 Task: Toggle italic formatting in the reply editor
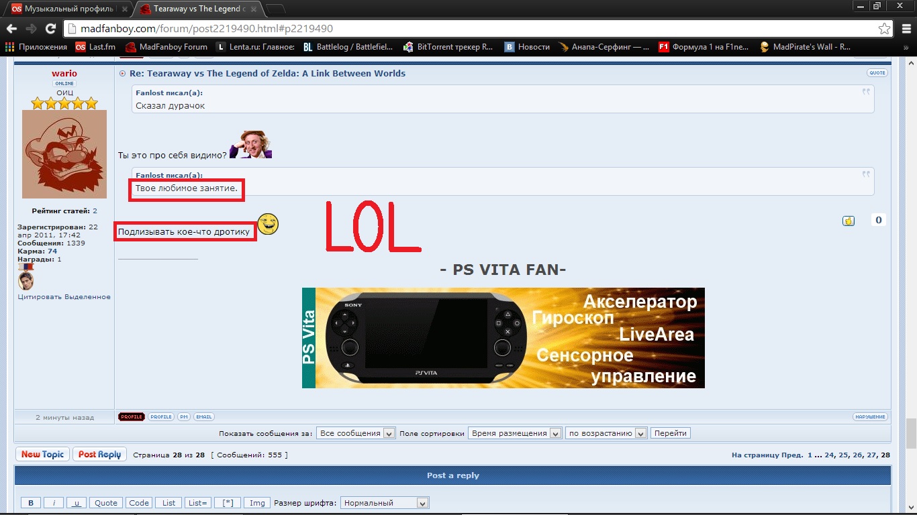point(54,503)
